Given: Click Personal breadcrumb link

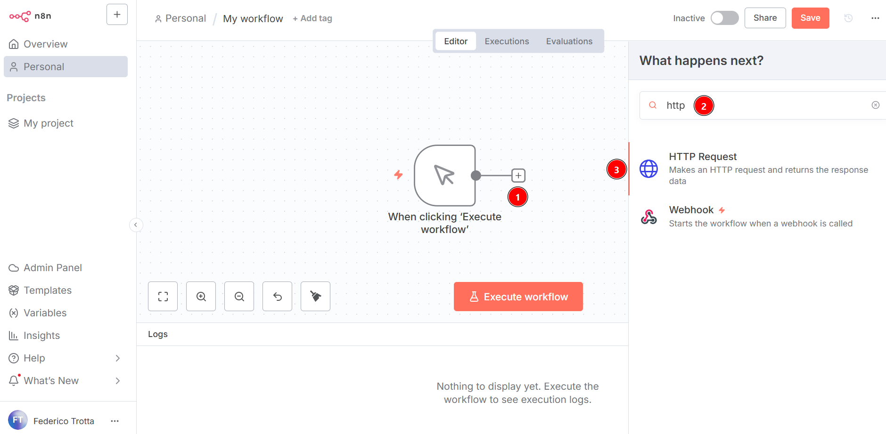Looking at the screenshot, I should coord(180,18).
